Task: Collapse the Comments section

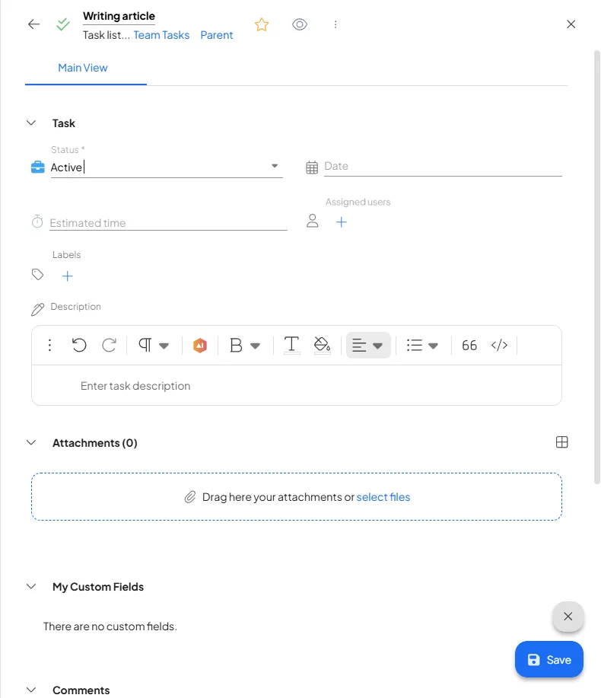Action: coord(31,690)
